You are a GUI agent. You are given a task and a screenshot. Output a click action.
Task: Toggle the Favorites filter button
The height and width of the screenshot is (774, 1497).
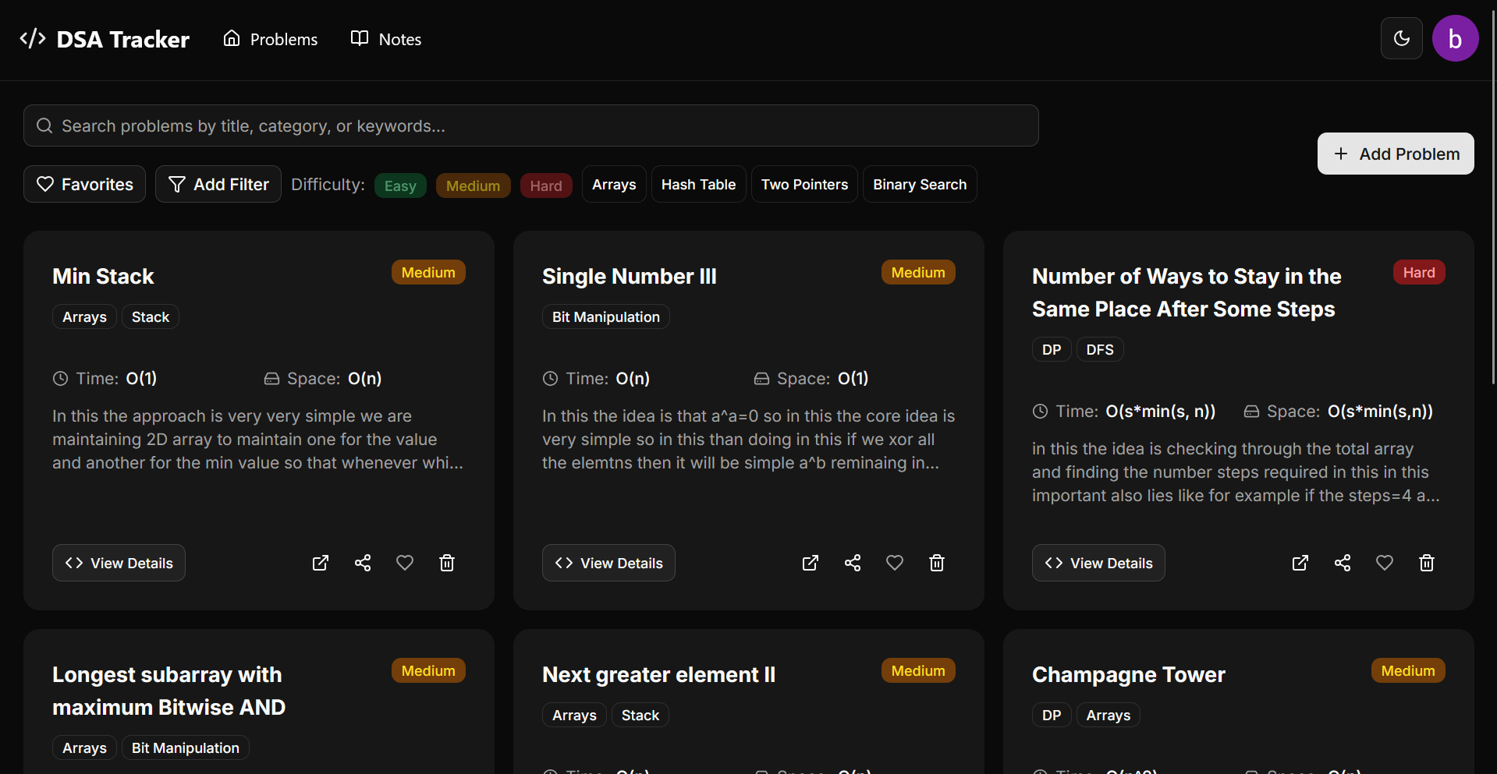pos(84,184)
